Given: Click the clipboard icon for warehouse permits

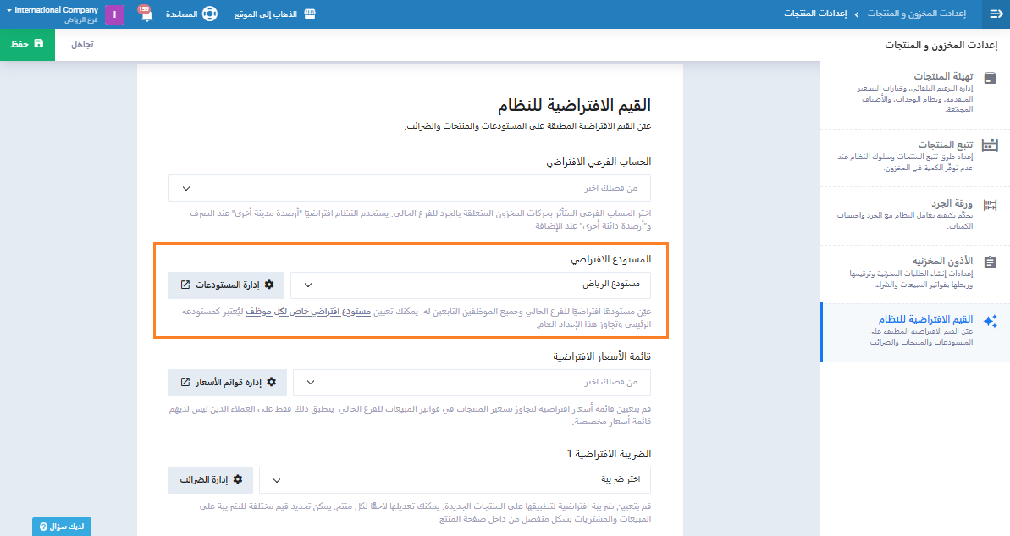Looking at the screenshot, I should click(990, 262).
